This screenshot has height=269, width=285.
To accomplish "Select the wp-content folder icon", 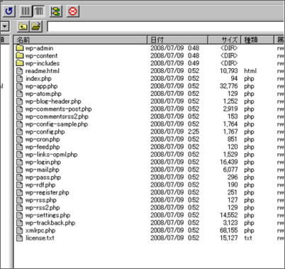I will pyautogui.click(x=20, y=55).
